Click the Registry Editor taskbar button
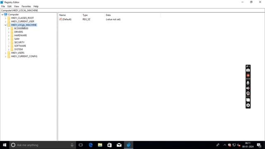The image size is (265, 149). click(x=129, y=145)
